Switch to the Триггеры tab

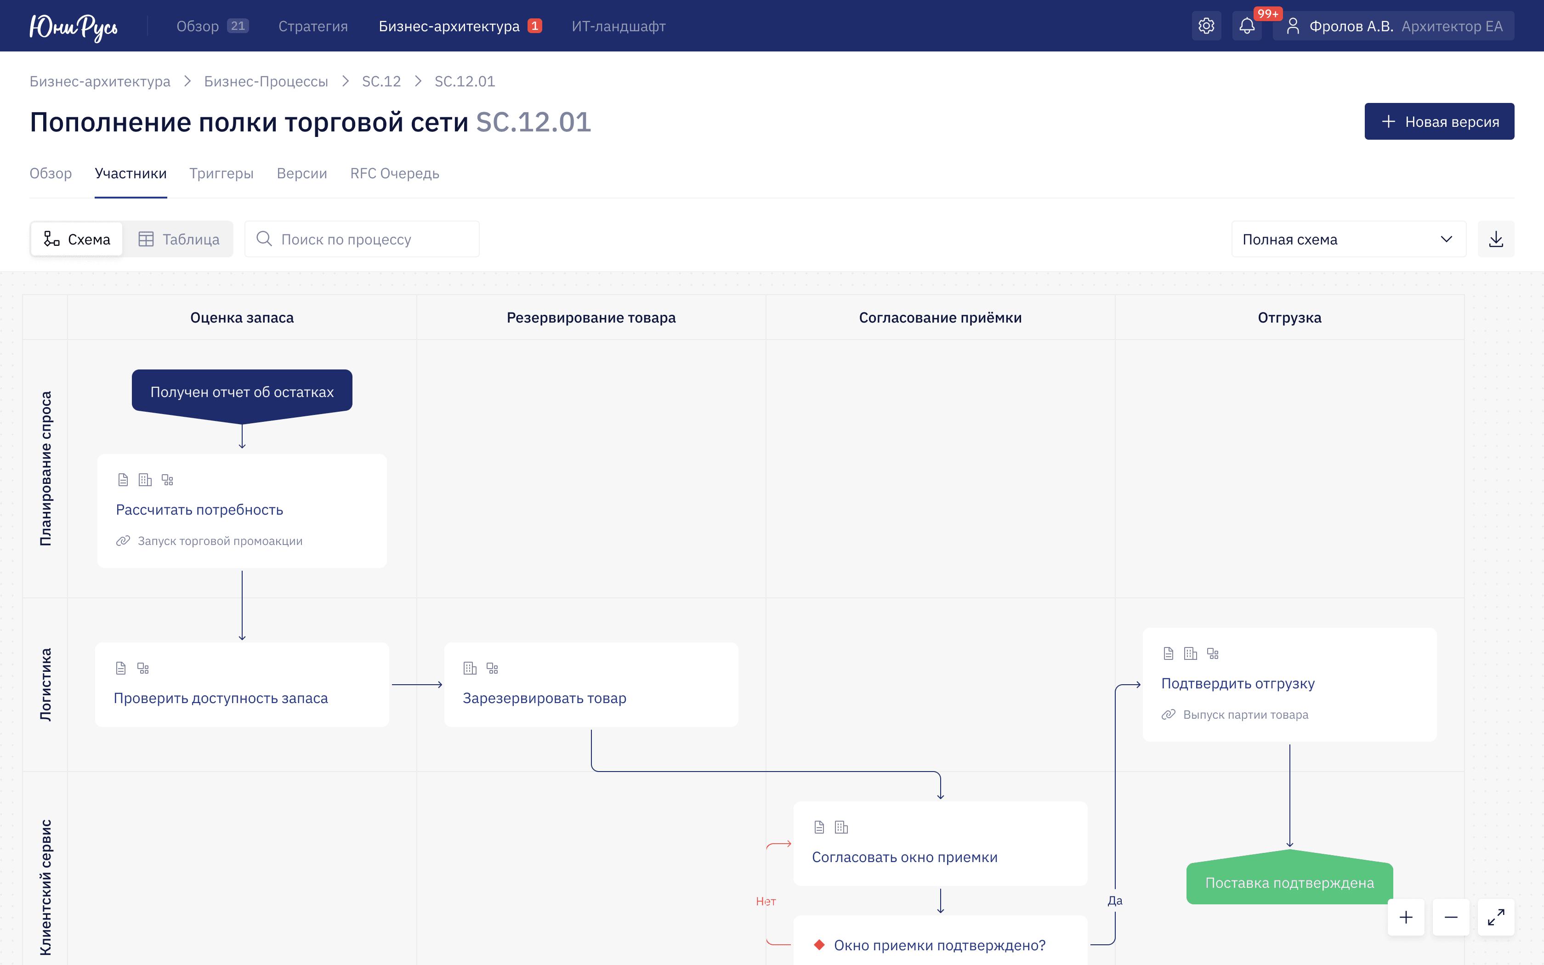[221, 174]
